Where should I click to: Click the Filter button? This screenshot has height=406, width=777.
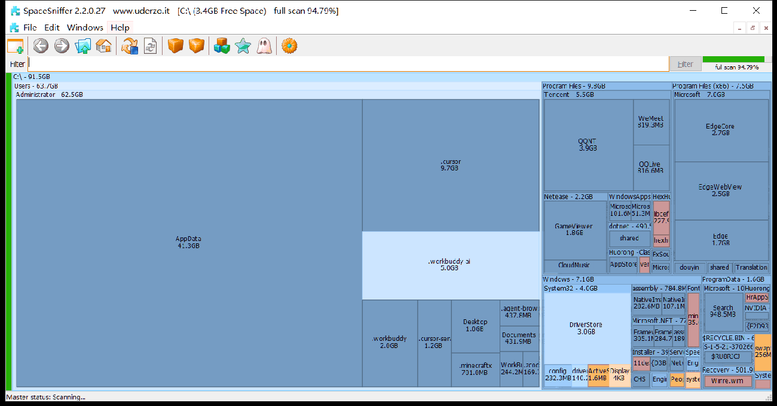[686, 64]
